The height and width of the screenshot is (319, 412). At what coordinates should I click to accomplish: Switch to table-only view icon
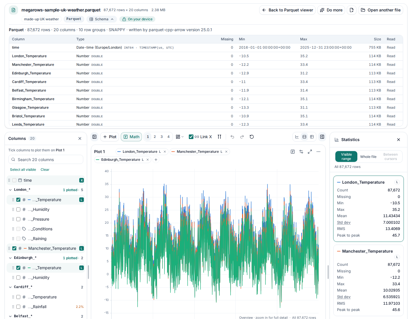312,137
